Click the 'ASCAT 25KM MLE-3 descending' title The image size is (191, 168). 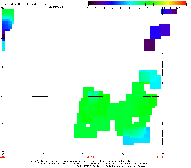pos(27,4)
